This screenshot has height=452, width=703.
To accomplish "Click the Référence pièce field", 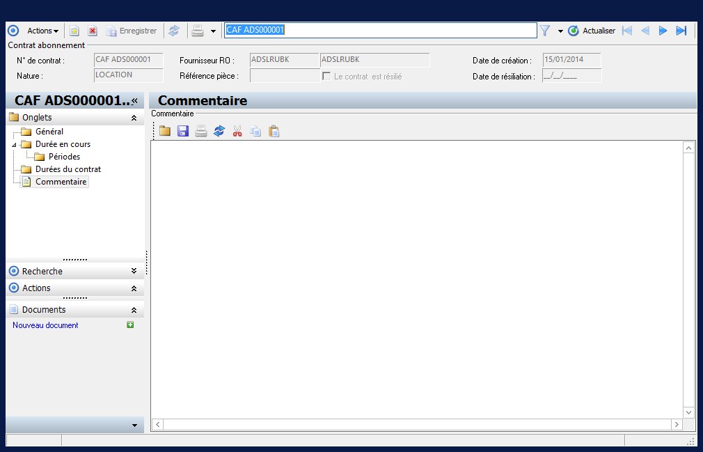I will tap(285, 76).
